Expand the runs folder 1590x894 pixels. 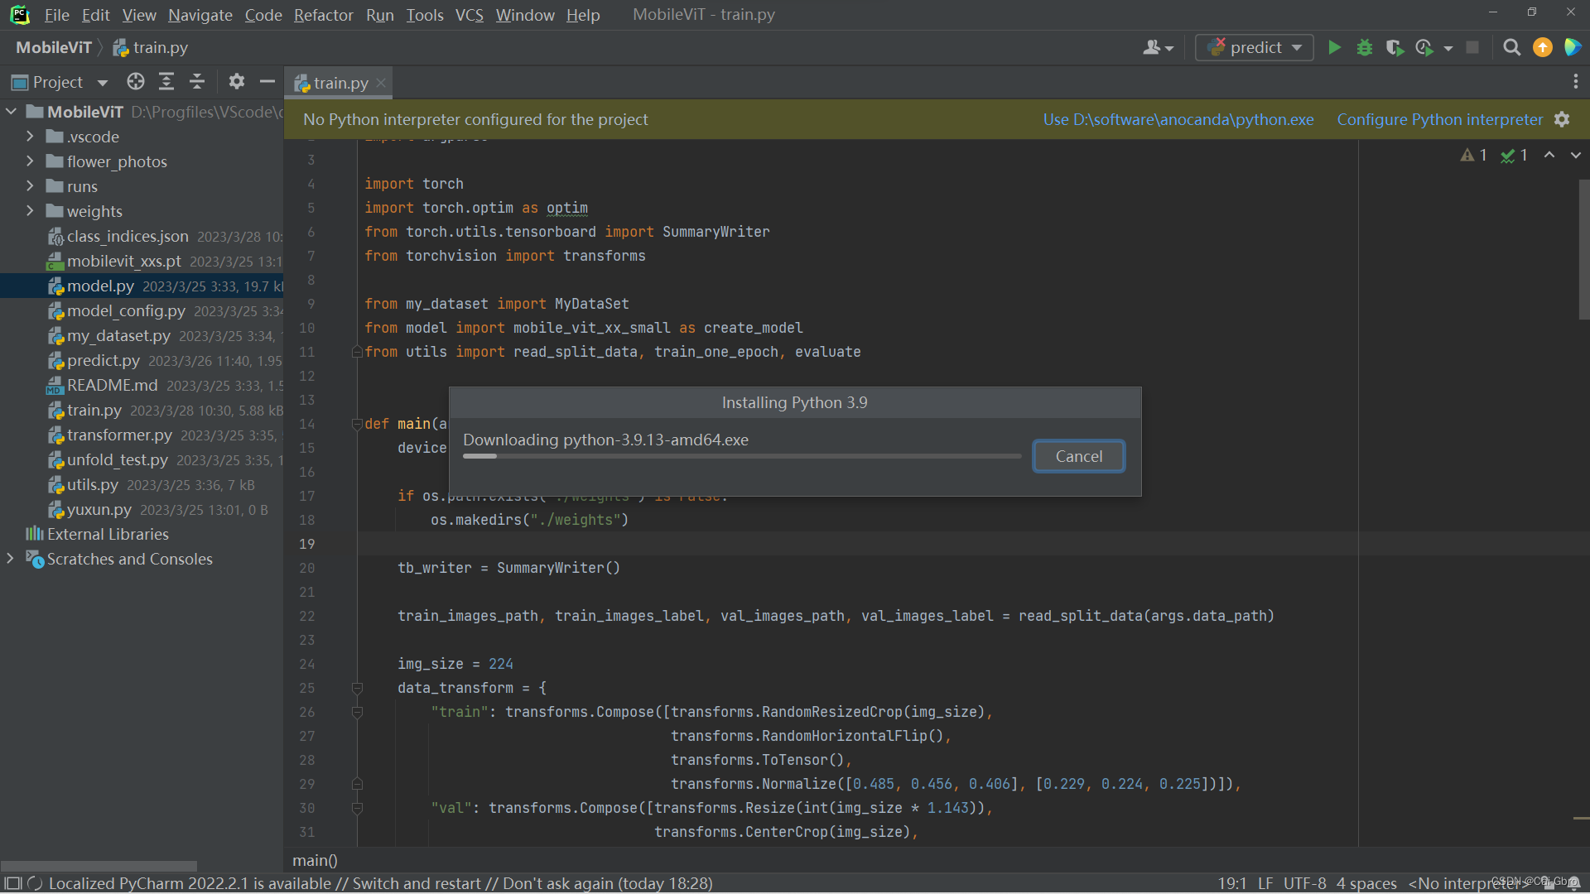coord(30,186)
